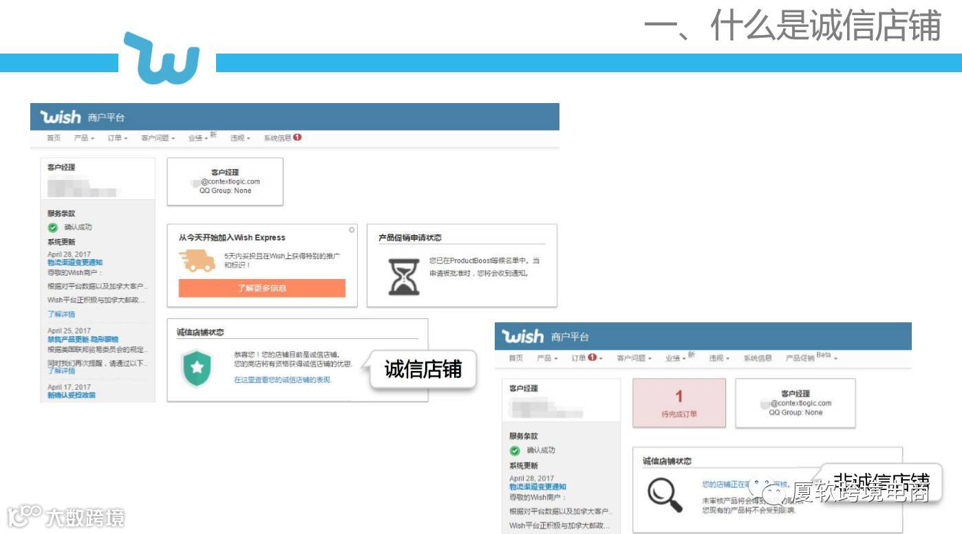Expand the 订单 menu in the right dashboard

pyautogui.click(x=587, y=357)
